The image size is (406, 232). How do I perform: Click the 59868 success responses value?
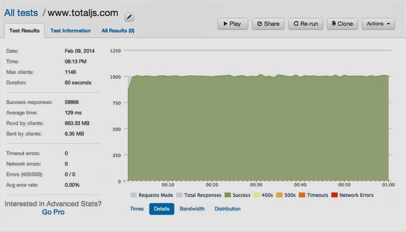coord(72,102)
